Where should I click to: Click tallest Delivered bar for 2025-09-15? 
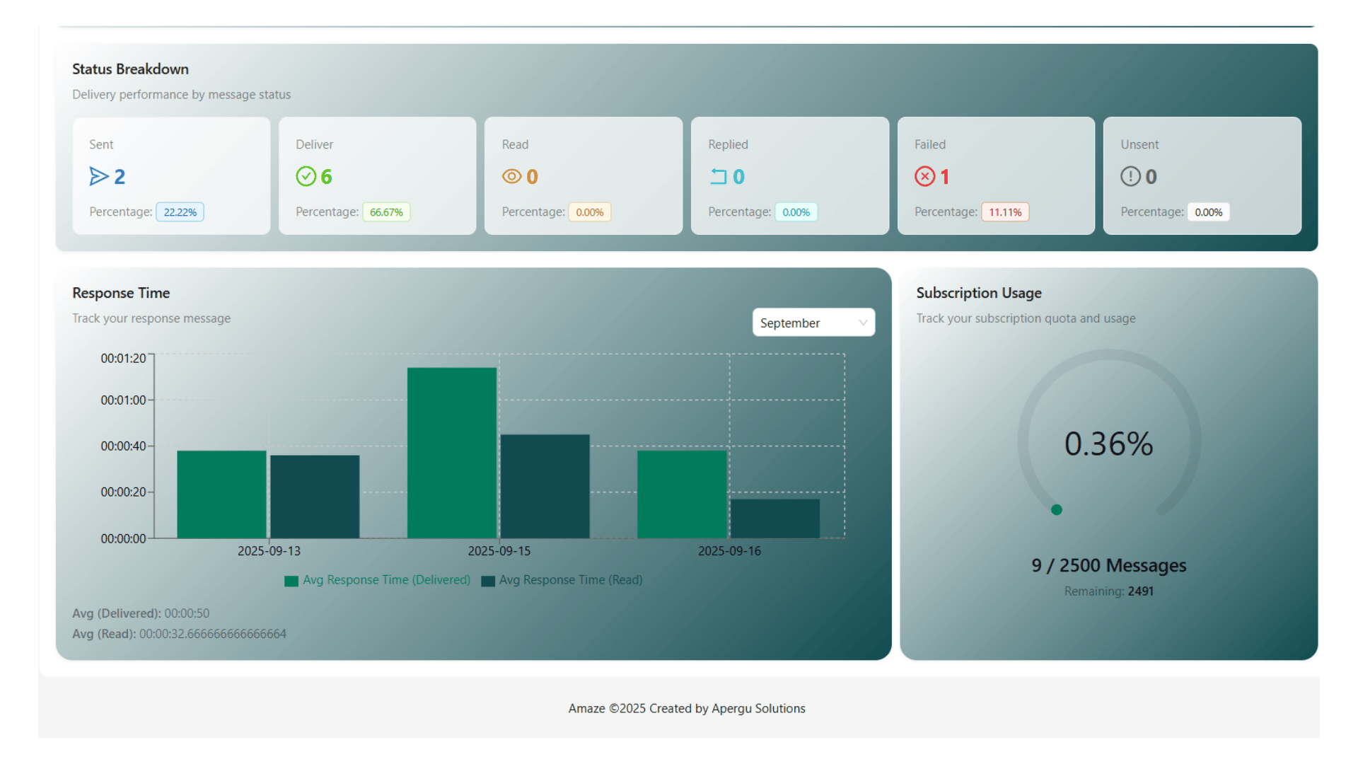pyautogui.click(x=451, y=453)
